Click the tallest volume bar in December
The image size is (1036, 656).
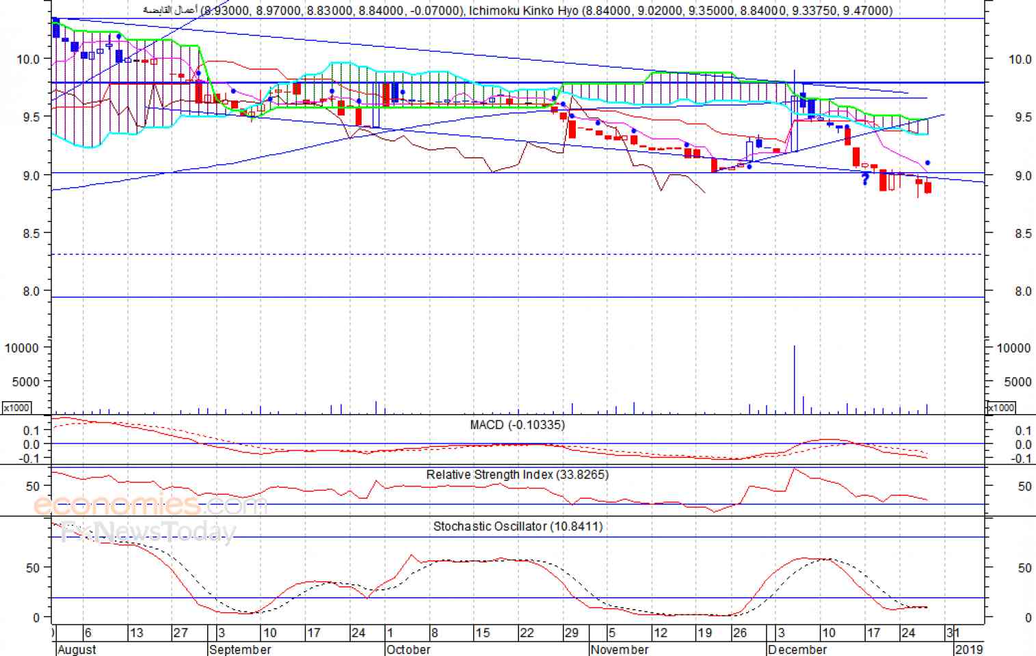pyautogui.click(x=794, y=379)
